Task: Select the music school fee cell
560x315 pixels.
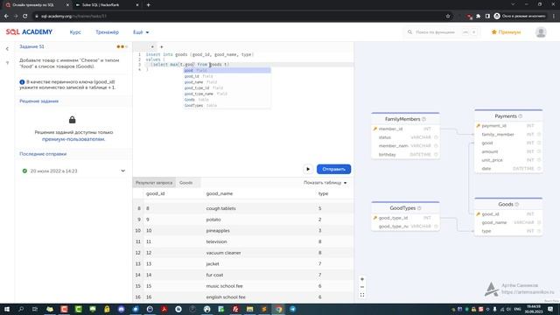Action: click(224, 286)
